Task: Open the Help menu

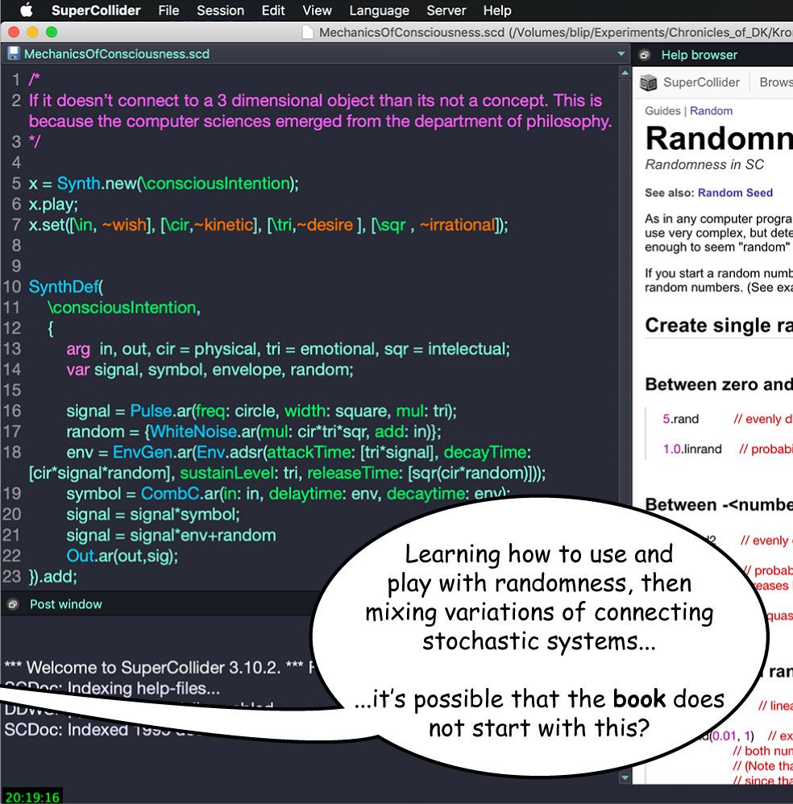Action: 497,10
